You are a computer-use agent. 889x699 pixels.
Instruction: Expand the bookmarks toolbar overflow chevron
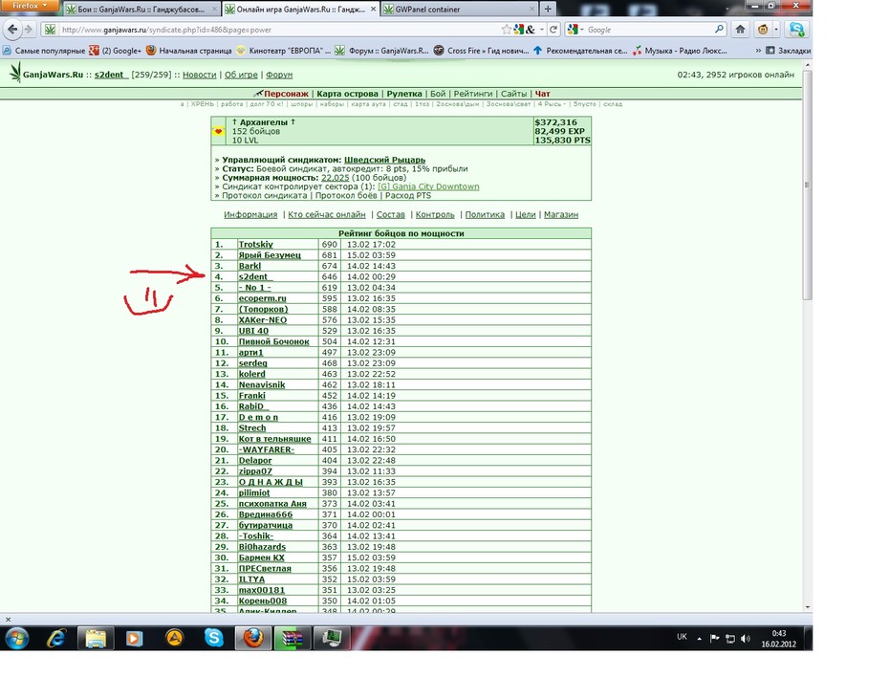[758, 51]
